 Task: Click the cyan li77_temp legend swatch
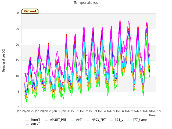[x=129, y=120]
